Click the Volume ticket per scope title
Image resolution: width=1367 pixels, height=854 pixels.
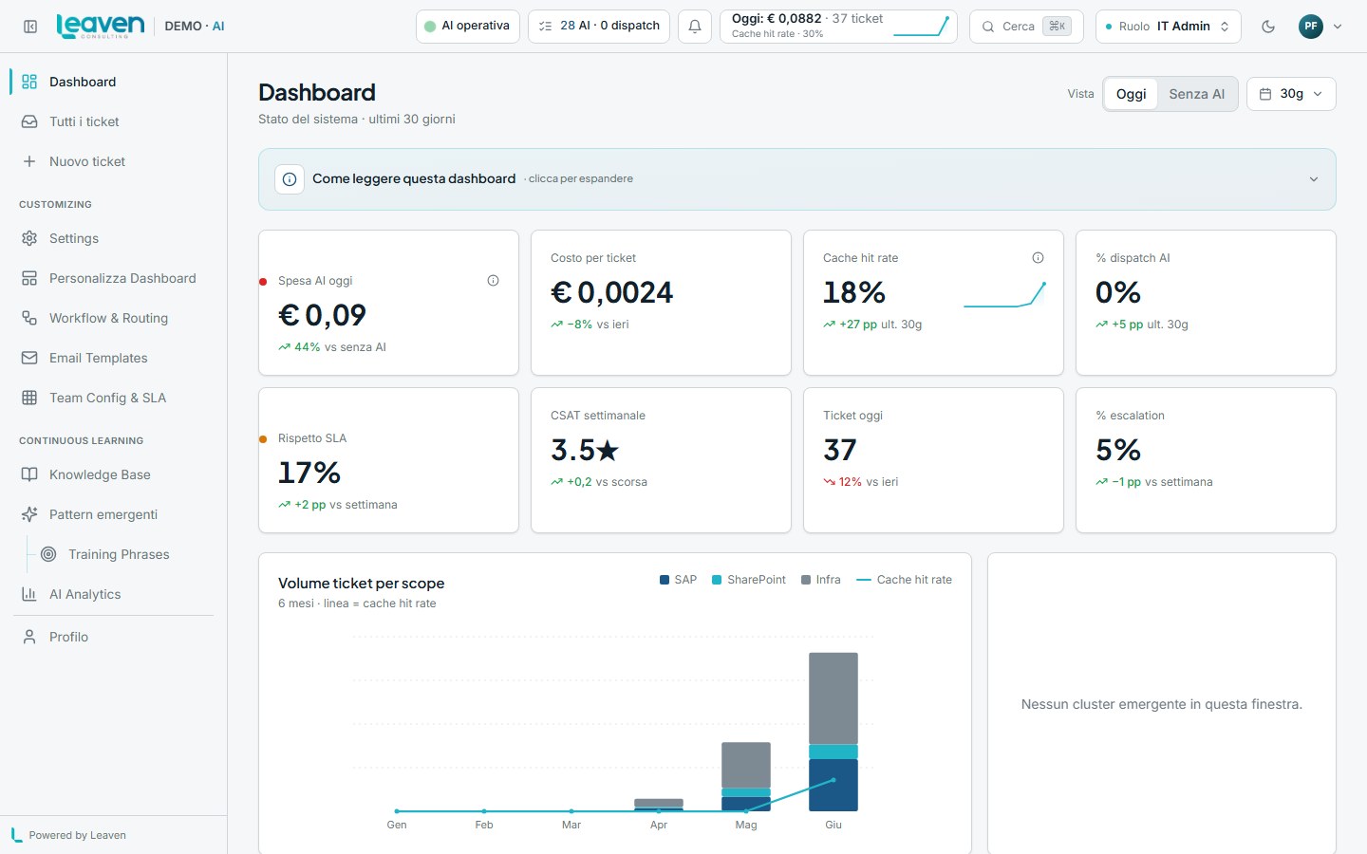pos(361,584)
